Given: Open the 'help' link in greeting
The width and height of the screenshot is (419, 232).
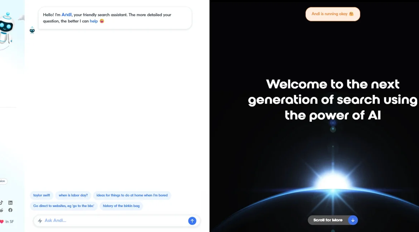Looking at the screenshot, I should (x=94, y=21).
